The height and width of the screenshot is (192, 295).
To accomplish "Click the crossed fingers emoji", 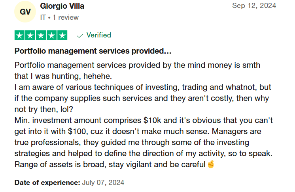I will click(211, 164).
